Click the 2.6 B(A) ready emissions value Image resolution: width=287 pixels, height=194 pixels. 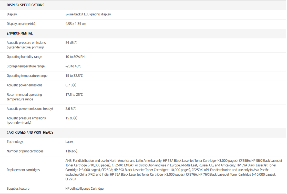point(71,109)
